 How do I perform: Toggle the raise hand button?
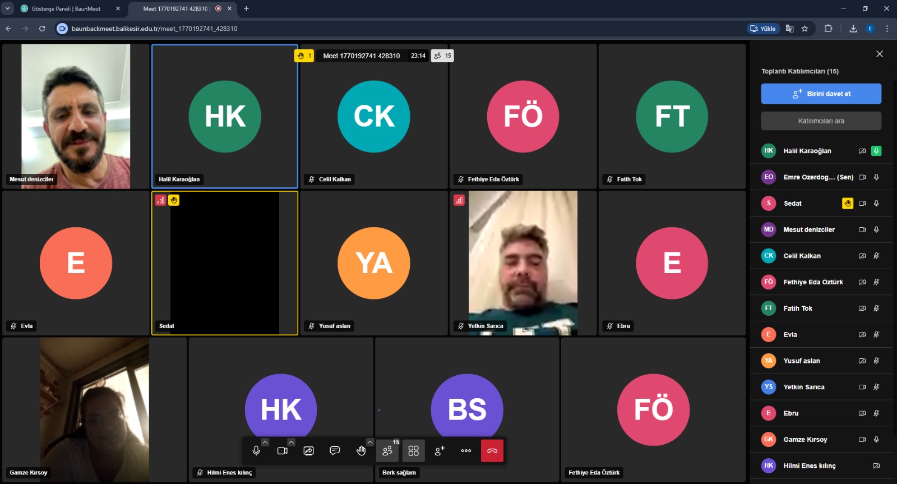coord(361,450)
